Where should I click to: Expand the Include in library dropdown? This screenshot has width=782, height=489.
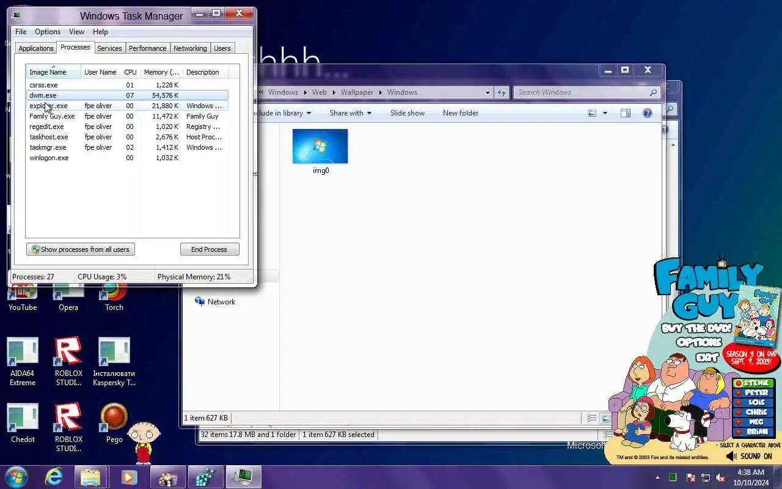click(x=284, y=113)
